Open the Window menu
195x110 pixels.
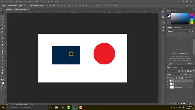click(x=50, y=2)
